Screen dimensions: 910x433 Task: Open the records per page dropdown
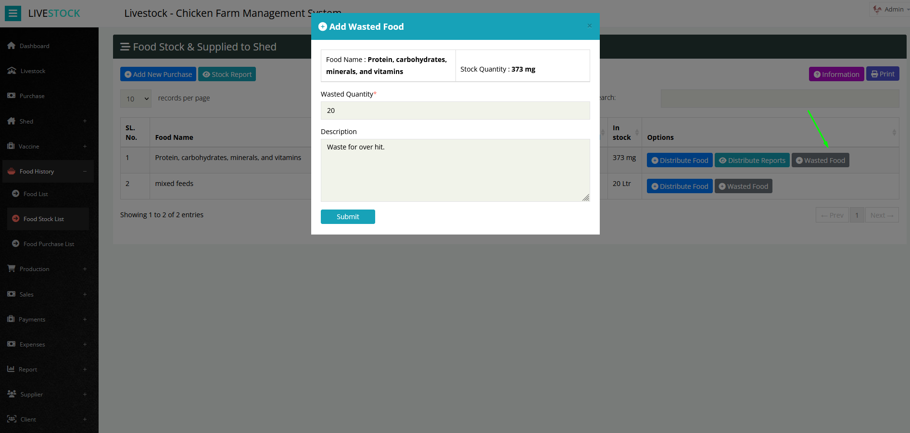[136, 99]
